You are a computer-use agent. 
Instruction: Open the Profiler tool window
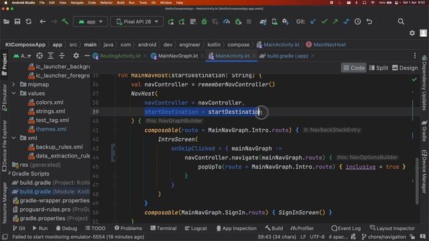pyautogui.click(x=302, y=228)
